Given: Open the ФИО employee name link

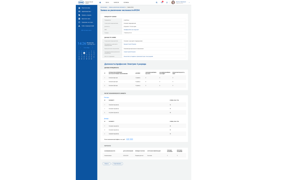Looking at the screenshot, I should point(131,29).
